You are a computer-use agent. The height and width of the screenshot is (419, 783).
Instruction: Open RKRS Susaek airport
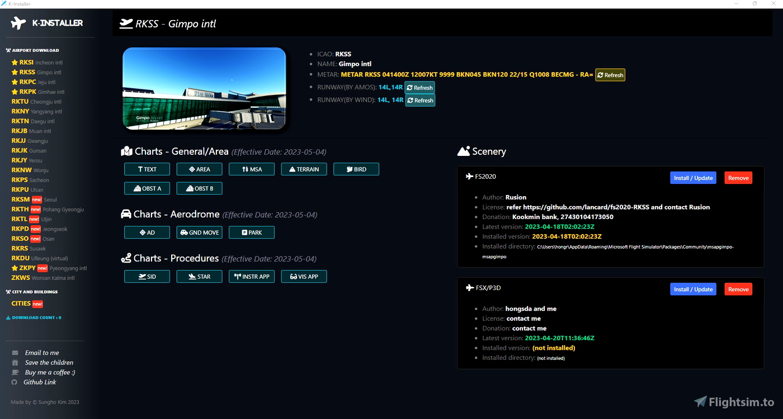(x=29, y=249)
